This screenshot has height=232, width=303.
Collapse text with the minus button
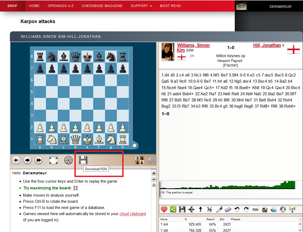154,179
